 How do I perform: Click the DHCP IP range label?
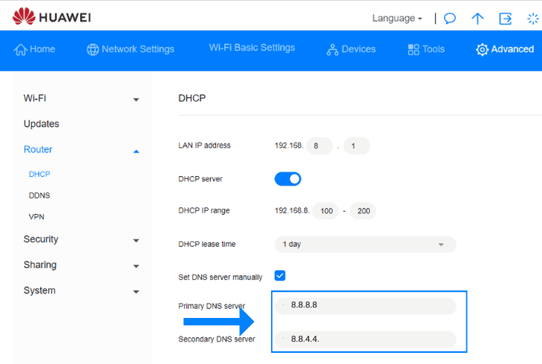click(x=204, y=211)
